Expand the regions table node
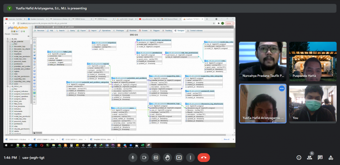The image size is (340, 165). coord(10,71)
